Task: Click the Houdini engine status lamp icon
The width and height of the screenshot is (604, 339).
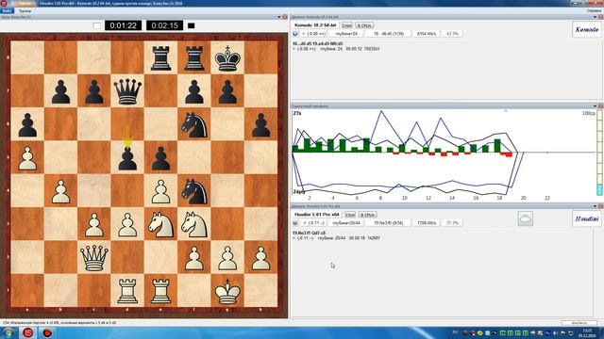Action: [x=295, y=223]
